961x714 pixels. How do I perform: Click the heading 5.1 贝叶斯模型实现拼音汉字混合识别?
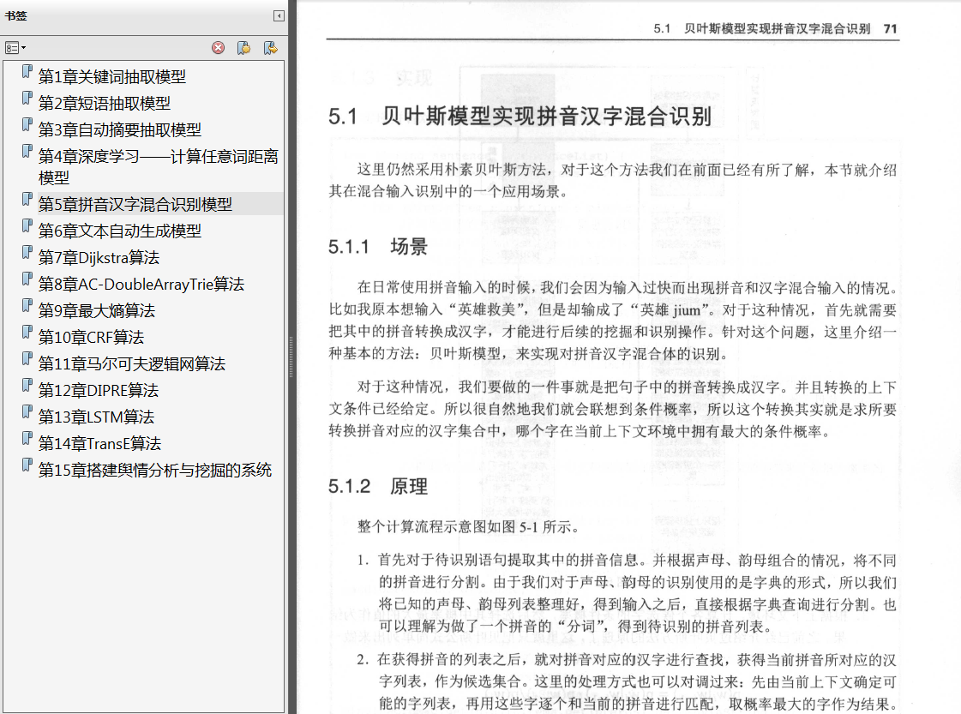pyautogui.click(x=520, y=116)
